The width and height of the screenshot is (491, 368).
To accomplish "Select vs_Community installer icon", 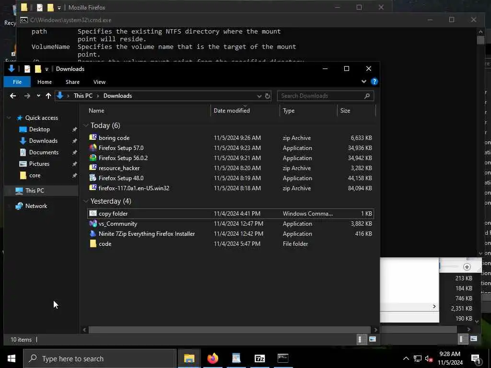I will 93,223.
